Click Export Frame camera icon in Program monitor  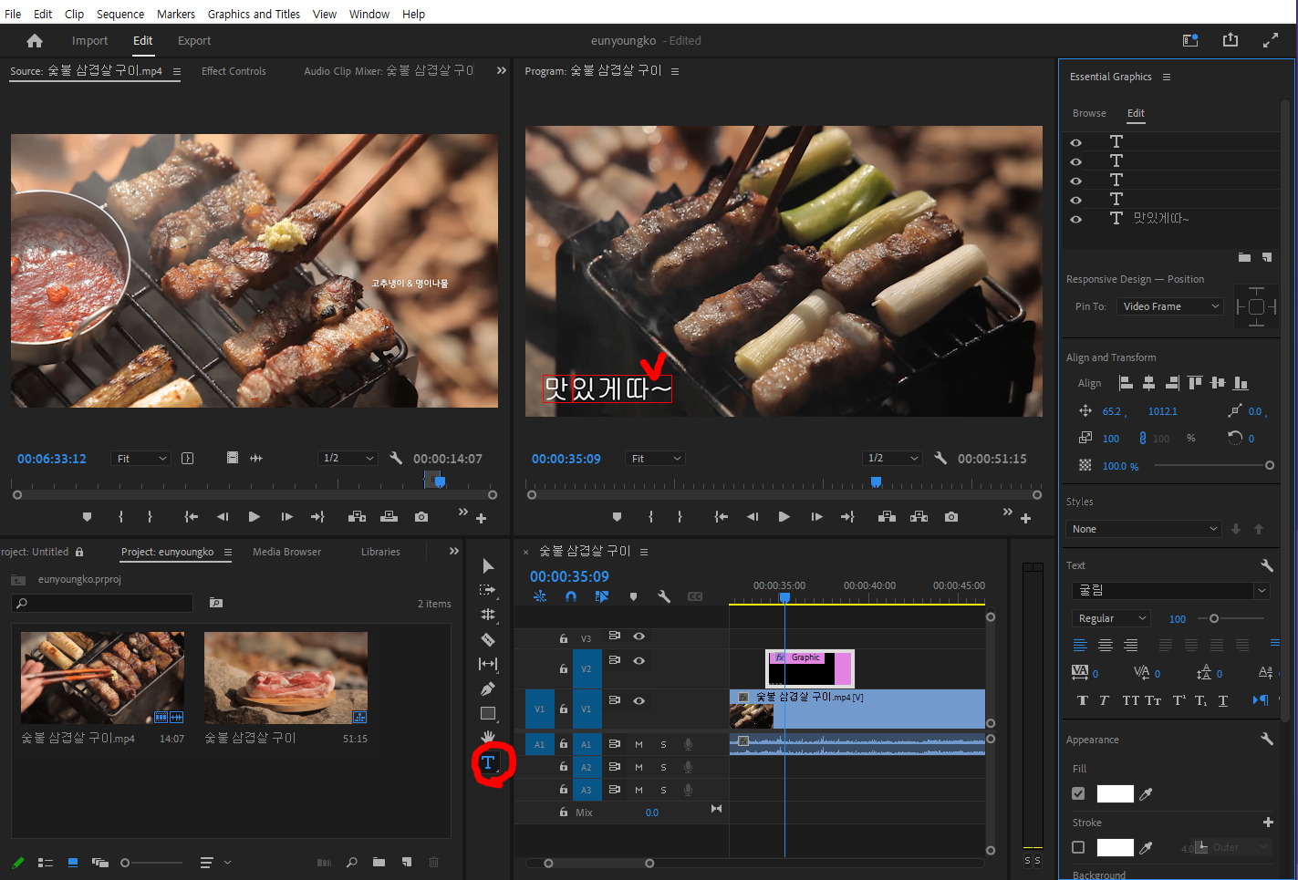click(x=951, y=517)
